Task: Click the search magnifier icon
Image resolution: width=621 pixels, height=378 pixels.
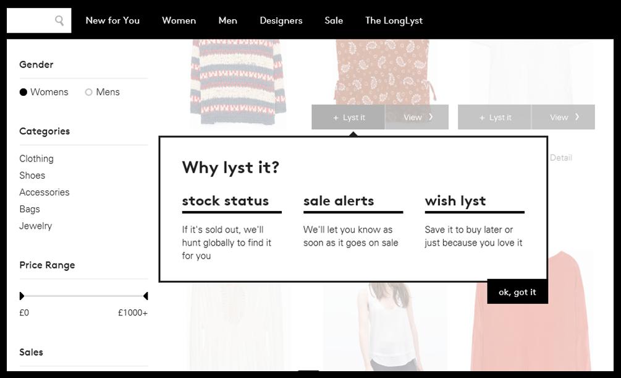Action: 59,20
